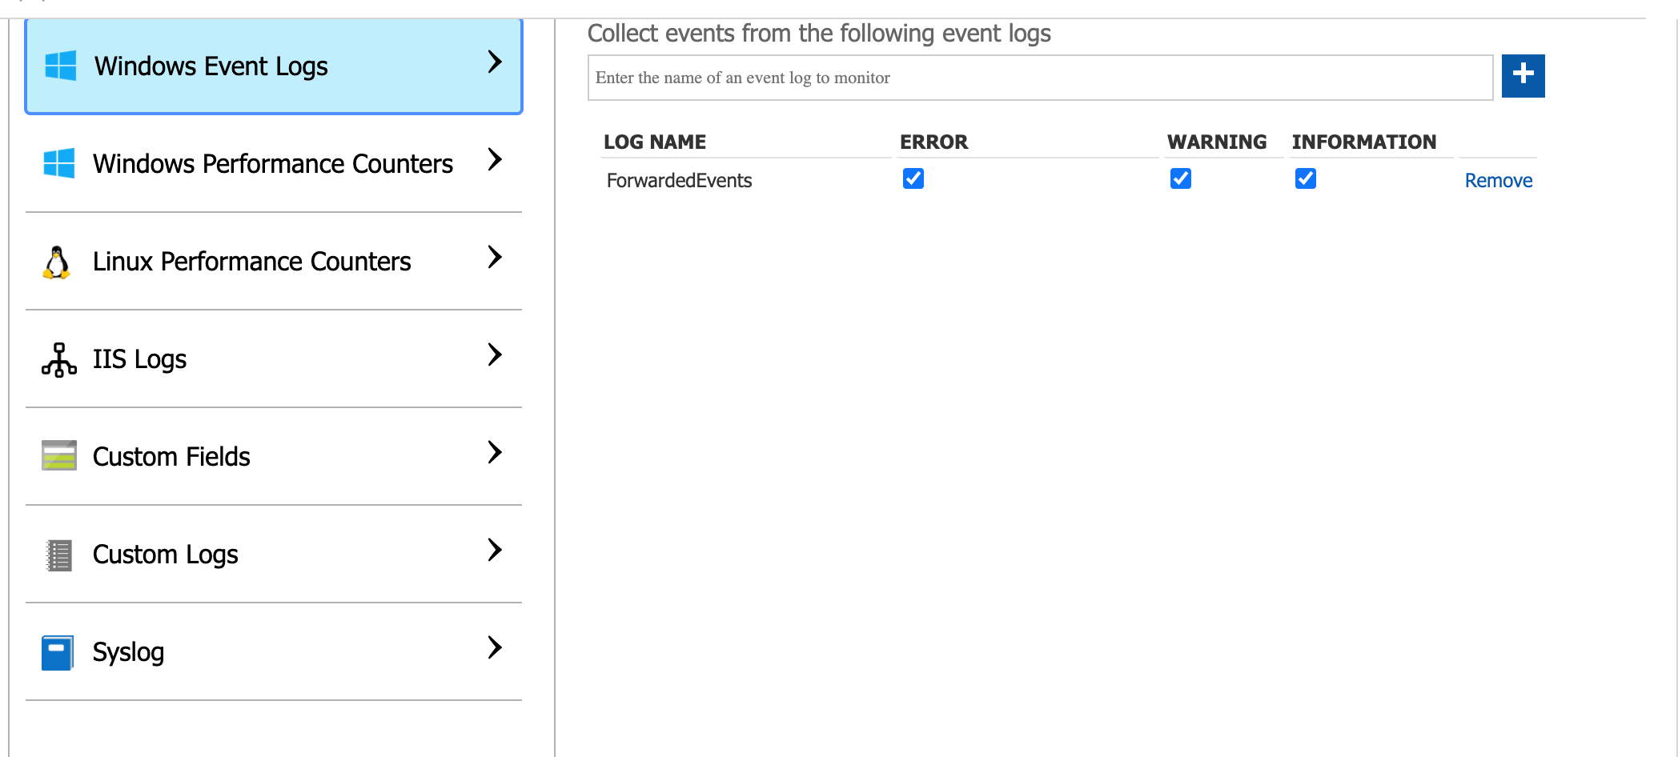Uncheck Error for ForwardedEvents

coord(913,178)
